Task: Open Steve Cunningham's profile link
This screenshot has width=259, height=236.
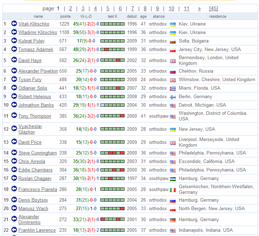Action: [38, 153]
